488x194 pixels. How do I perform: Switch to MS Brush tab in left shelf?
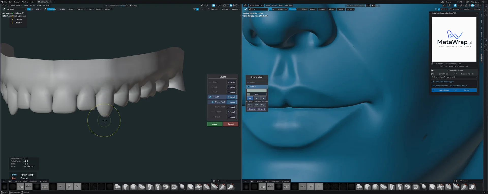click(43, 181)
